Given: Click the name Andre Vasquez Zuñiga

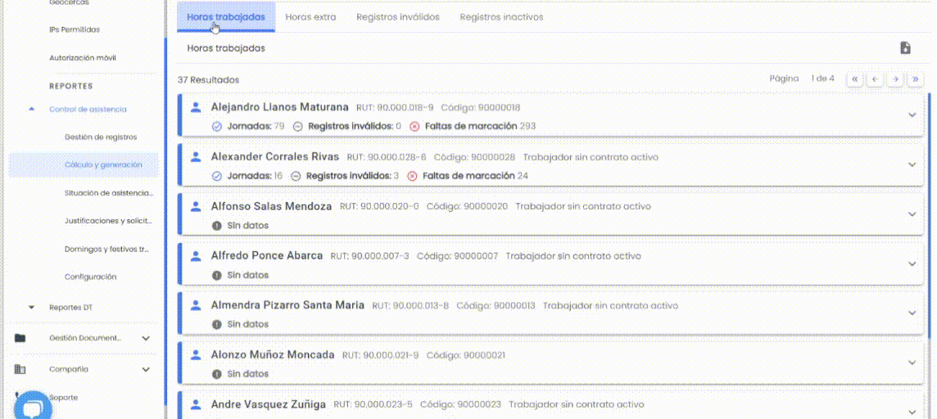Looking at the screenshot, I should [x=269, y=404].
